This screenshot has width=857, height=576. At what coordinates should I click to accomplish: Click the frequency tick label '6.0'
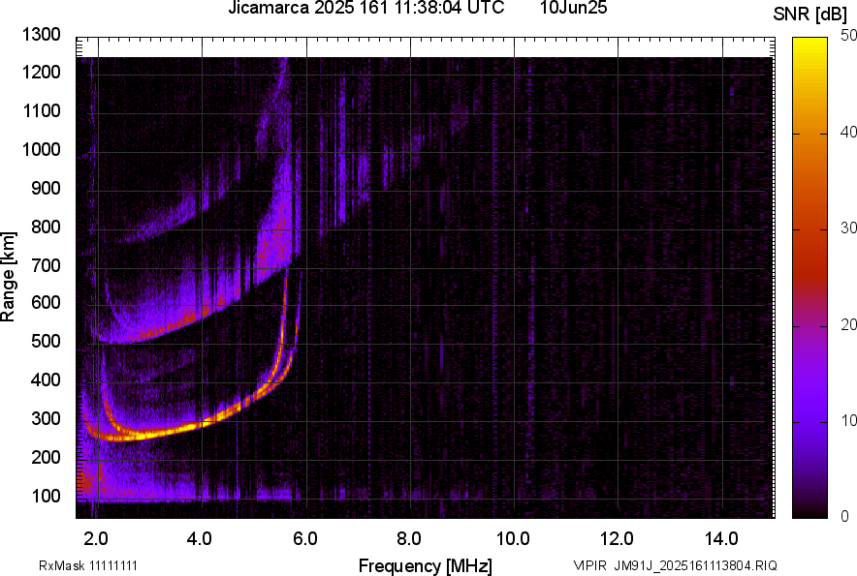(304, 539)
